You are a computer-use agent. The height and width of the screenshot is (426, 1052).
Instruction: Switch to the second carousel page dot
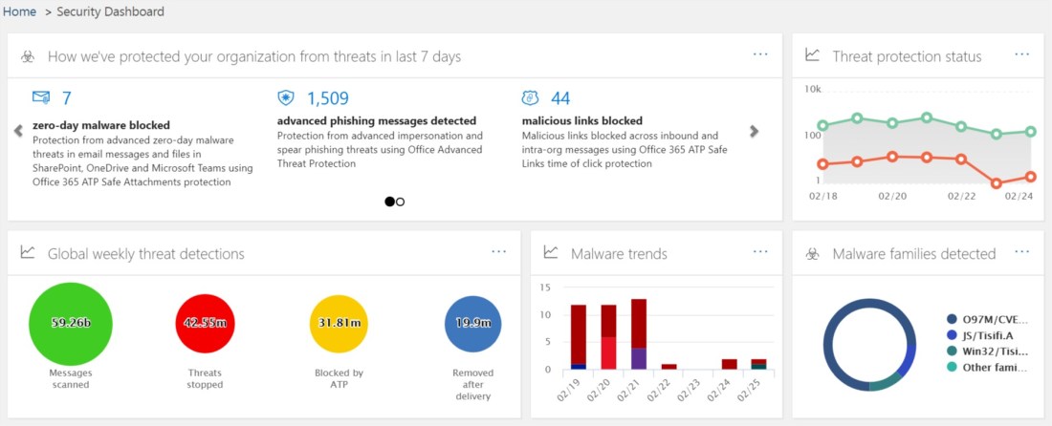[401, 202]
